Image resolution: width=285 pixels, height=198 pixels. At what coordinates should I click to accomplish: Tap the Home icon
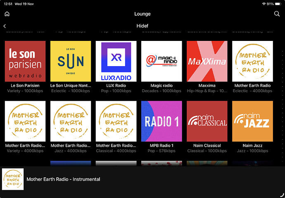coord(7,14)
